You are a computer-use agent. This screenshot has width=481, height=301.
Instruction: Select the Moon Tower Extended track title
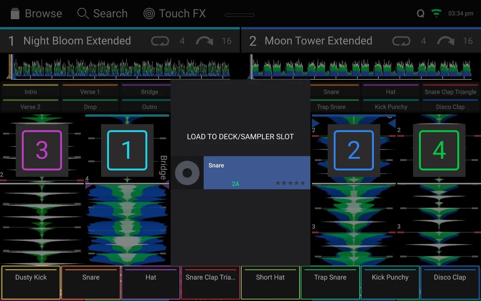point(318,41)
